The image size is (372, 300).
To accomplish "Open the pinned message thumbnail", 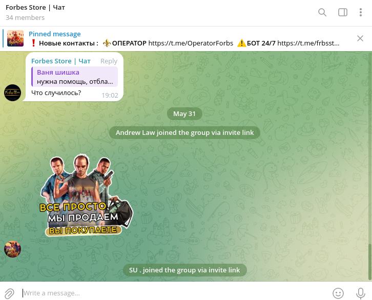I will click(15, 38).
